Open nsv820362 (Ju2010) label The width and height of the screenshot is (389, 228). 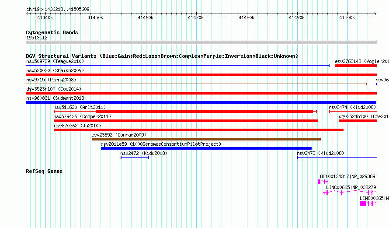click(77, 126)
